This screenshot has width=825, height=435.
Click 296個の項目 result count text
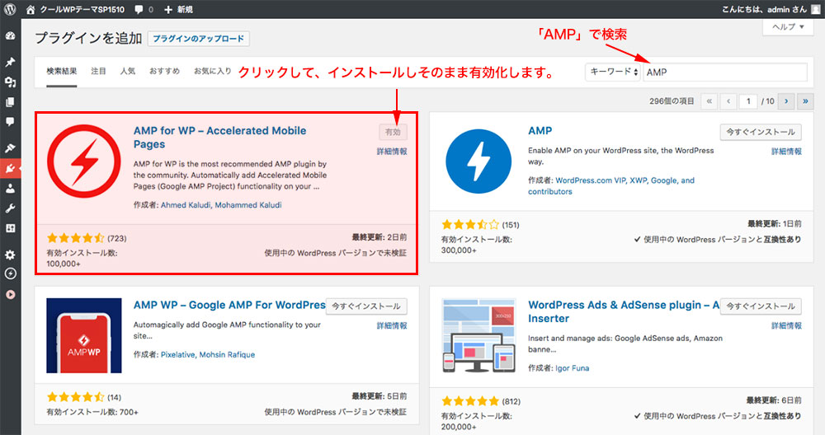[x=672, y=101]
